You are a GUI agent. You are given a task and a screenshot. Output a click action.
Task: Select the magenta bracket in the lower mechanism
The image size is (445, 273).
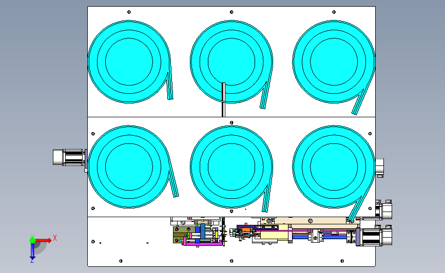coord(203,242)
